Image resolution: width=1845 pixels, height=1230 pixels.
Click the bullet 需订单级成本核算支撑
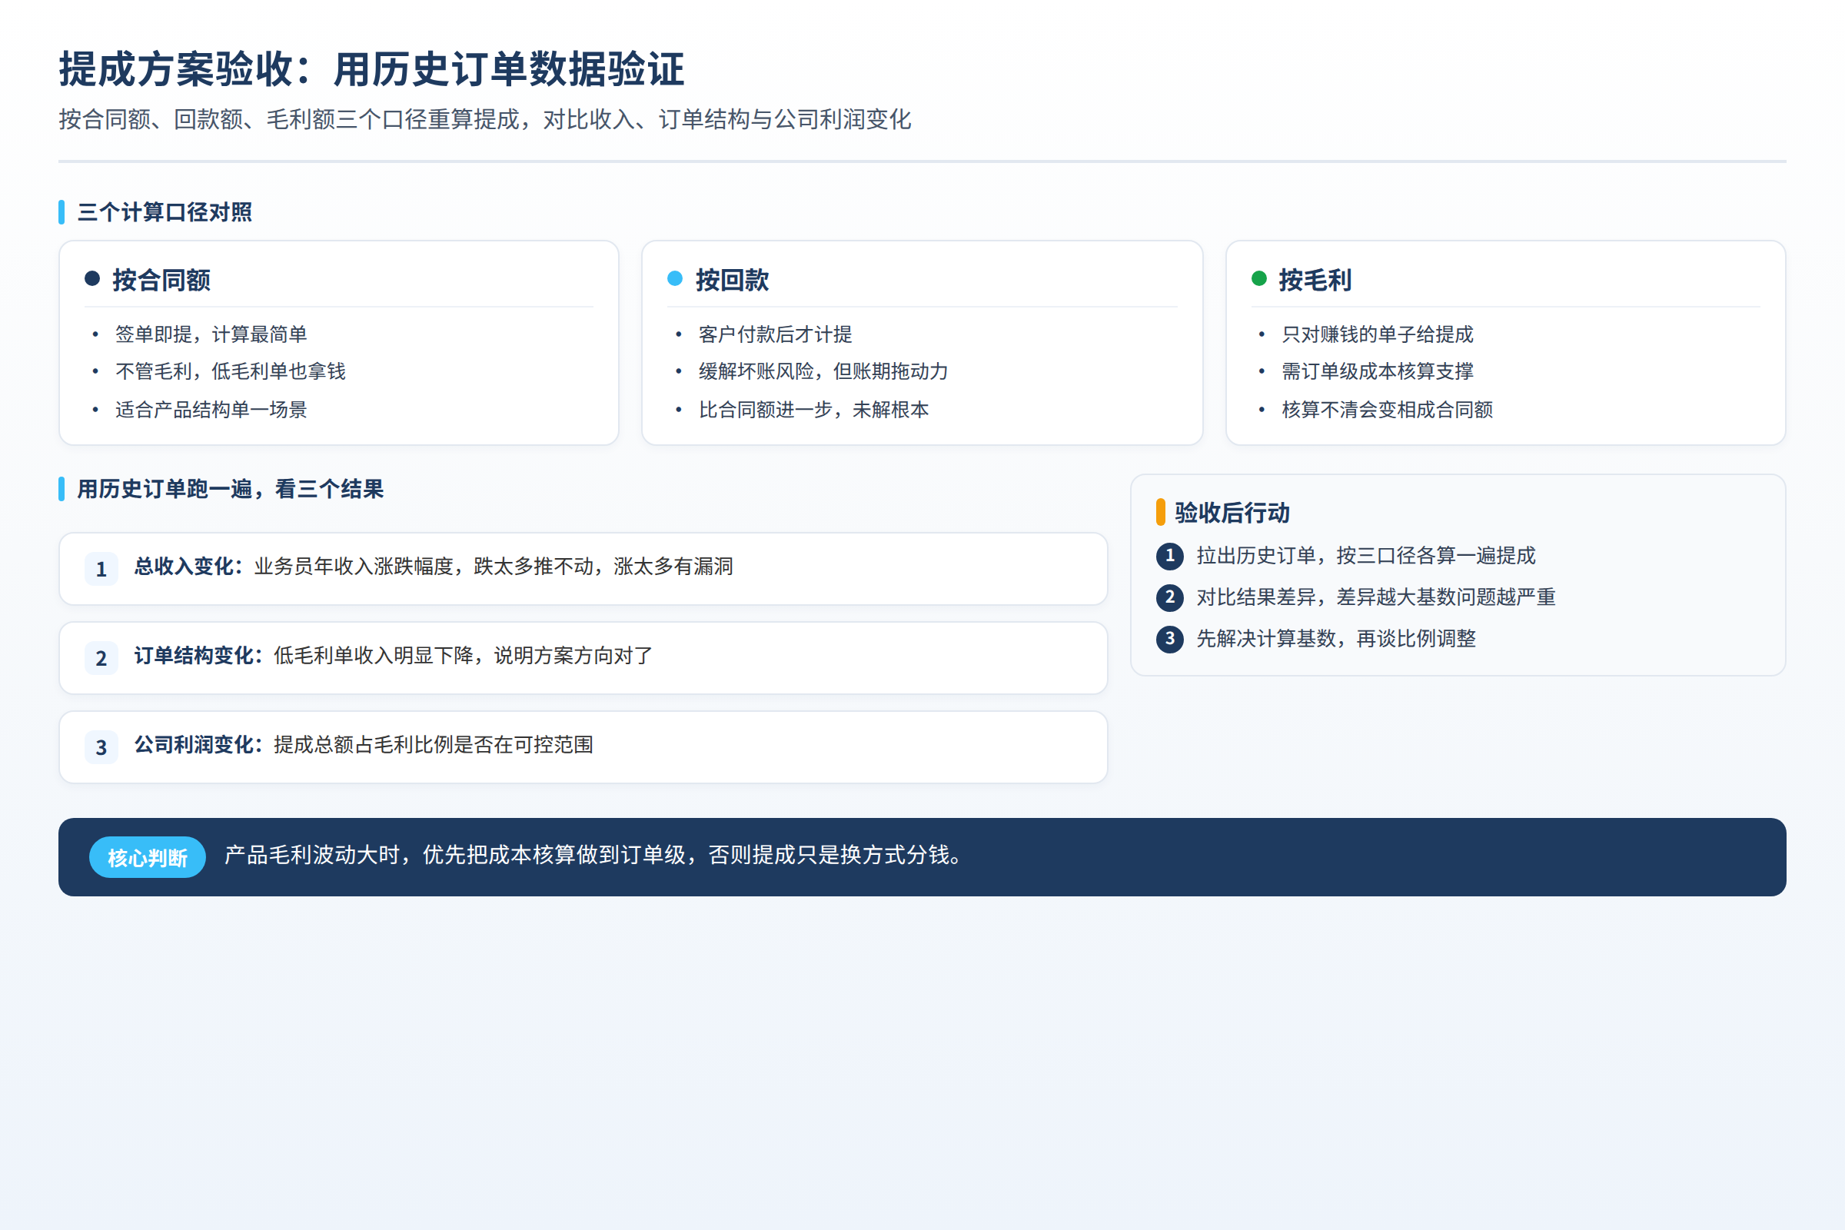[1378, 371]
